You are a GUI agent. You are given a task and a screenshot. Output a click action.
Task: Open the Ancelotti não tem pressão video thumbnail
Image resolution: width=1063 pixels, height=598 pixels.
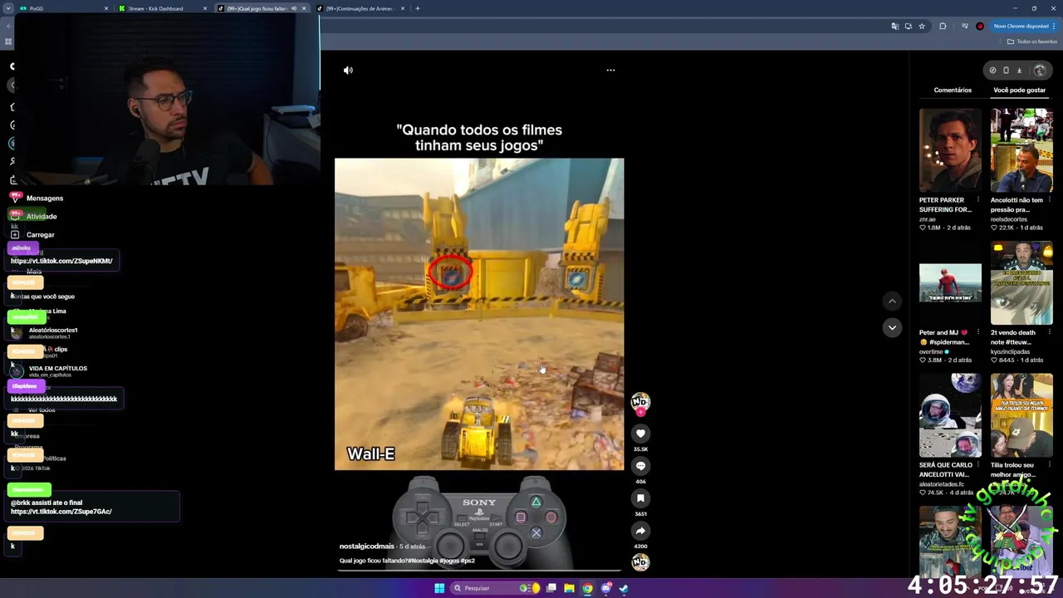click(x=1021, y=150)
